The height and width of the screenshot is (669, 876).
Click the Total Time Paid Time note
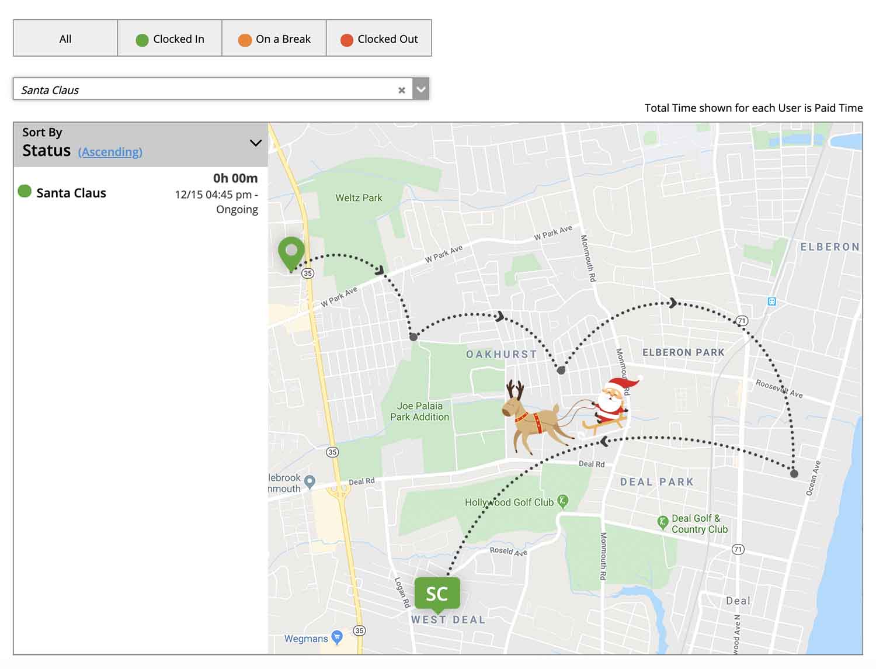(x=753, y=108)
